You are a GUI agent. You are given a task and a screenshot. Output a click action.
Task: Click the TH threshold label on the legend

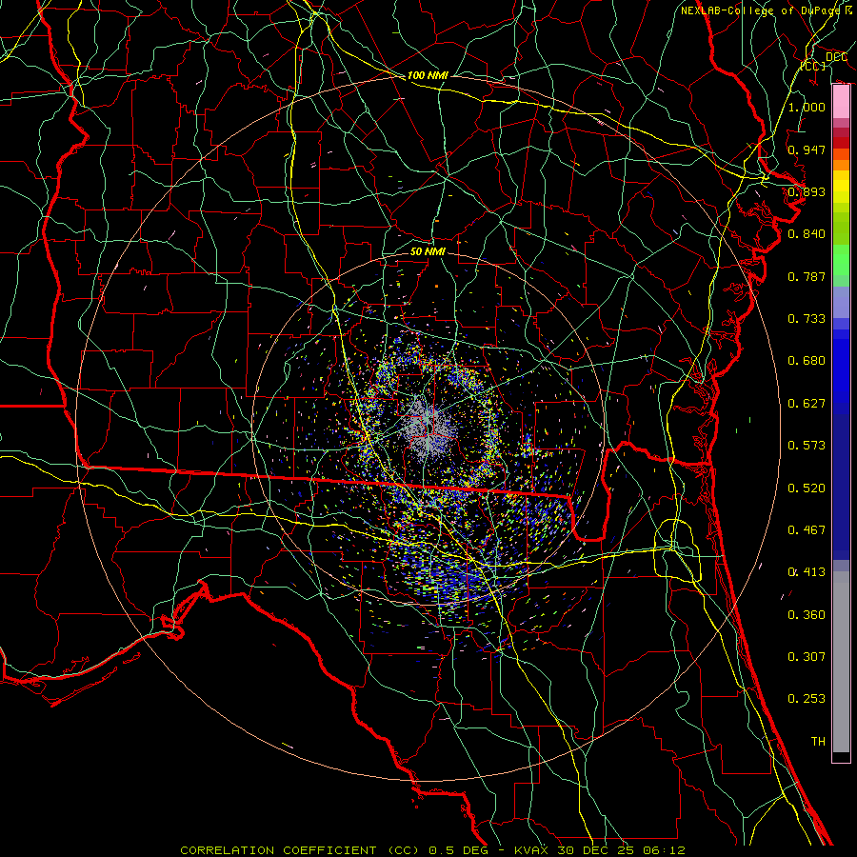(818, 742)
